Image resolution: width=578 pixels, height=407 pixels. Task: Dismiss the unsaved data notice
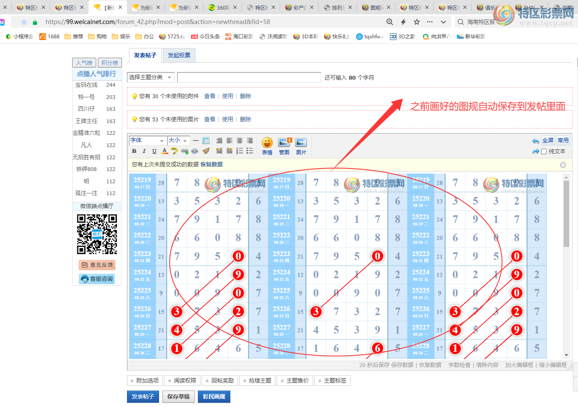(563, 165)
